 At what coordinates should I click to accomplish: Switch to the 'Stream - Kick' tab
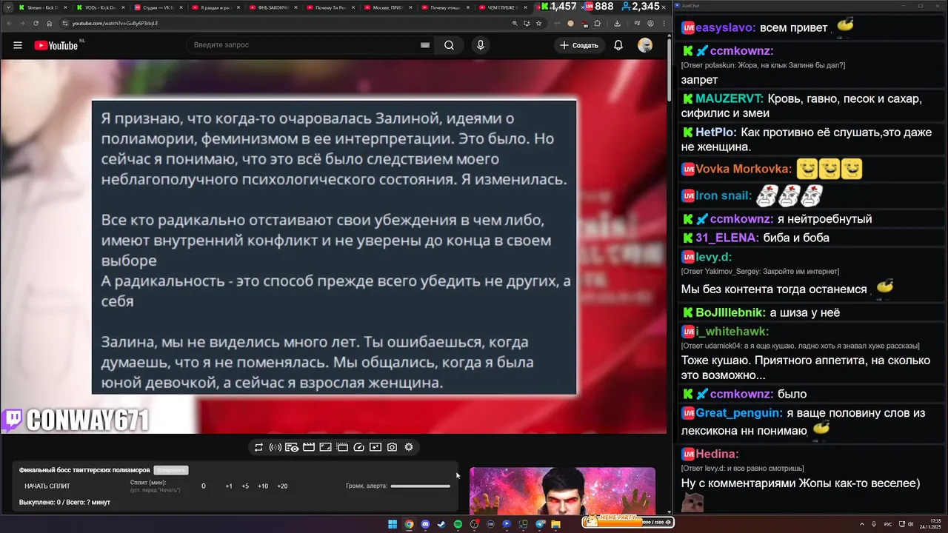coord(44,7)
